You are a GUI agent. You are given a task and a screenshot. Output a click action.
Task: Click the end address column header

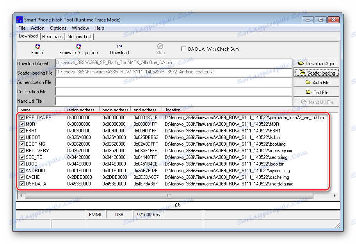pyautogui.click(x=146, y=110)
